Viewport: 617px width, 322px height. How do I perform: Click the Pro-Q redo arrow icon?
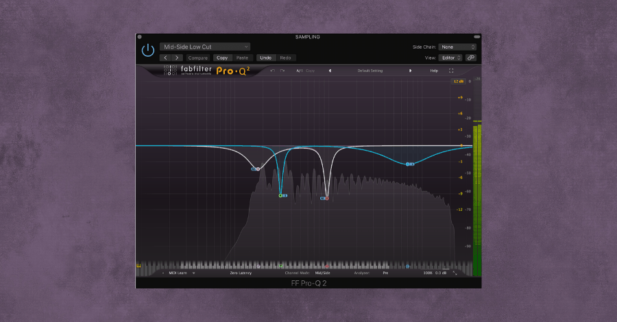[282, 71]
